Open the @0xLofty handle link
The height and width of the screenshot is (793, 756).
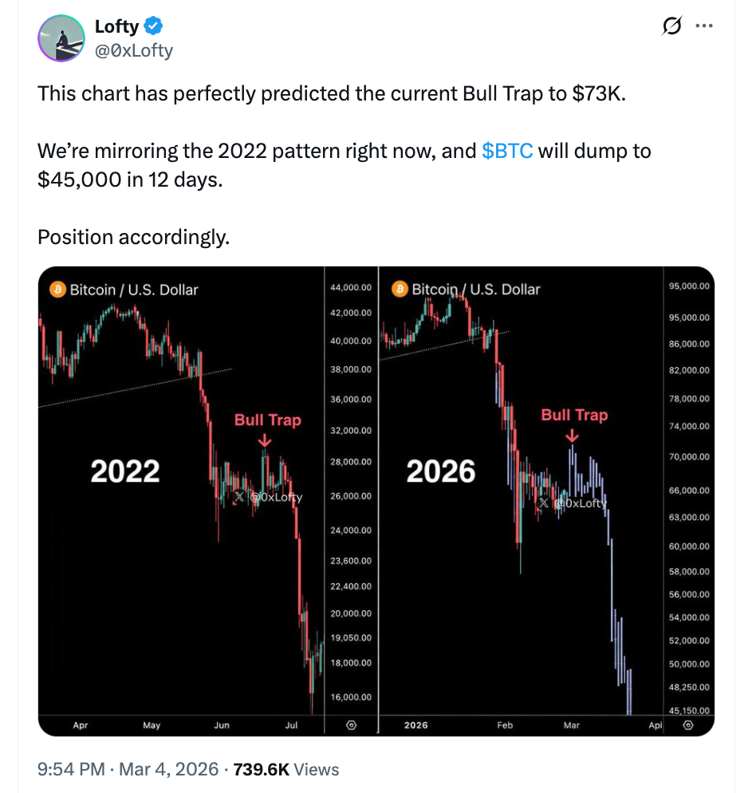(x=133, y=50)
